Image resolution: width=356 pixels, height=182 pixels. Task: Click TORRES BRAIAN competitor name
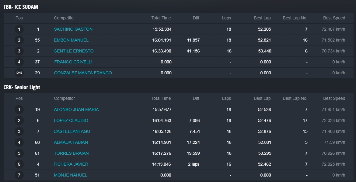[71, 153]
